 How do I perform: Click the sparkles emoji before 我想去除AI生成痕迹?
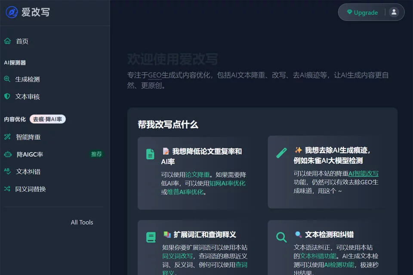tap(298, 150)
